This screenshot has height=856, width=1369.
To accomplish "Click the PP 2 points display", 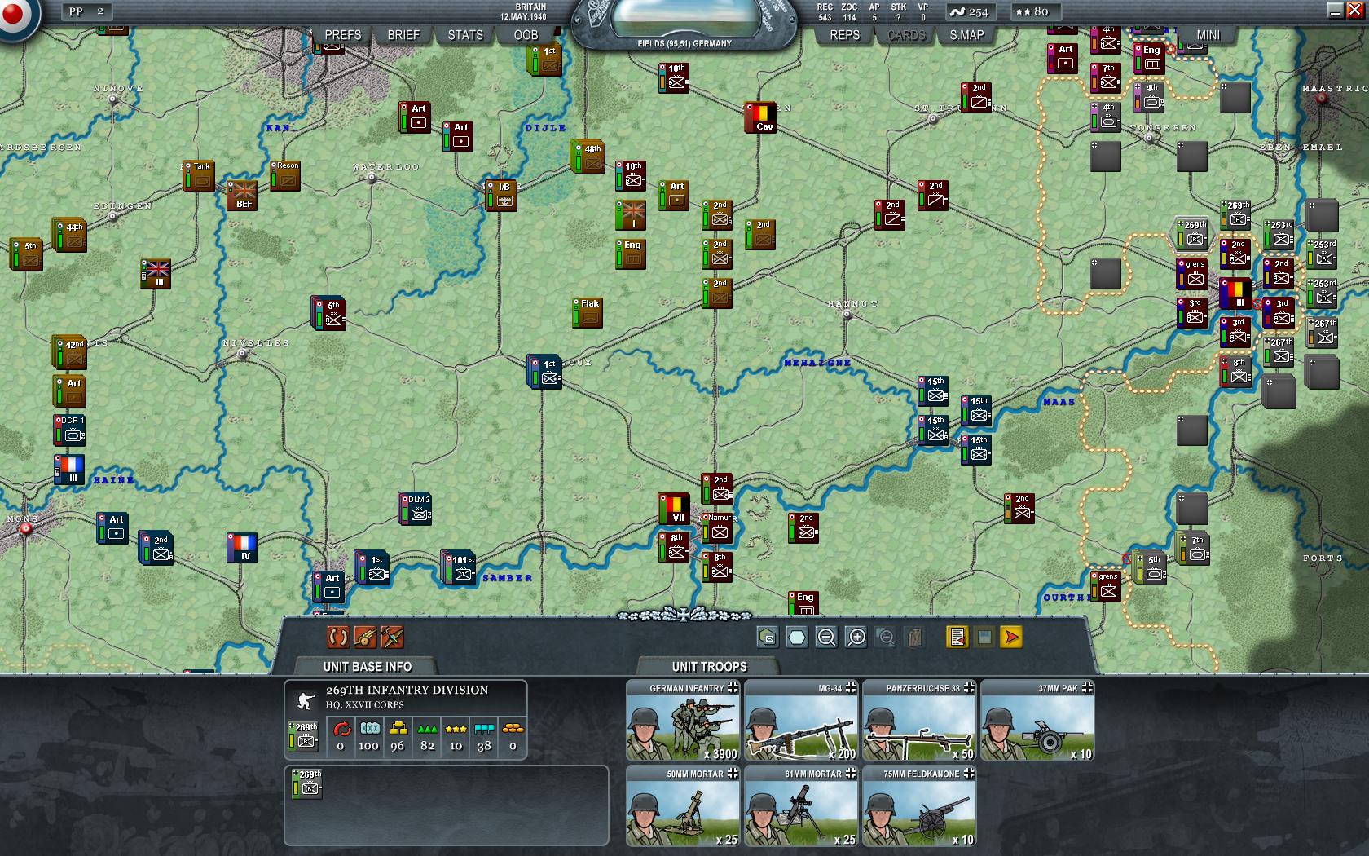I will click(87, 11).
